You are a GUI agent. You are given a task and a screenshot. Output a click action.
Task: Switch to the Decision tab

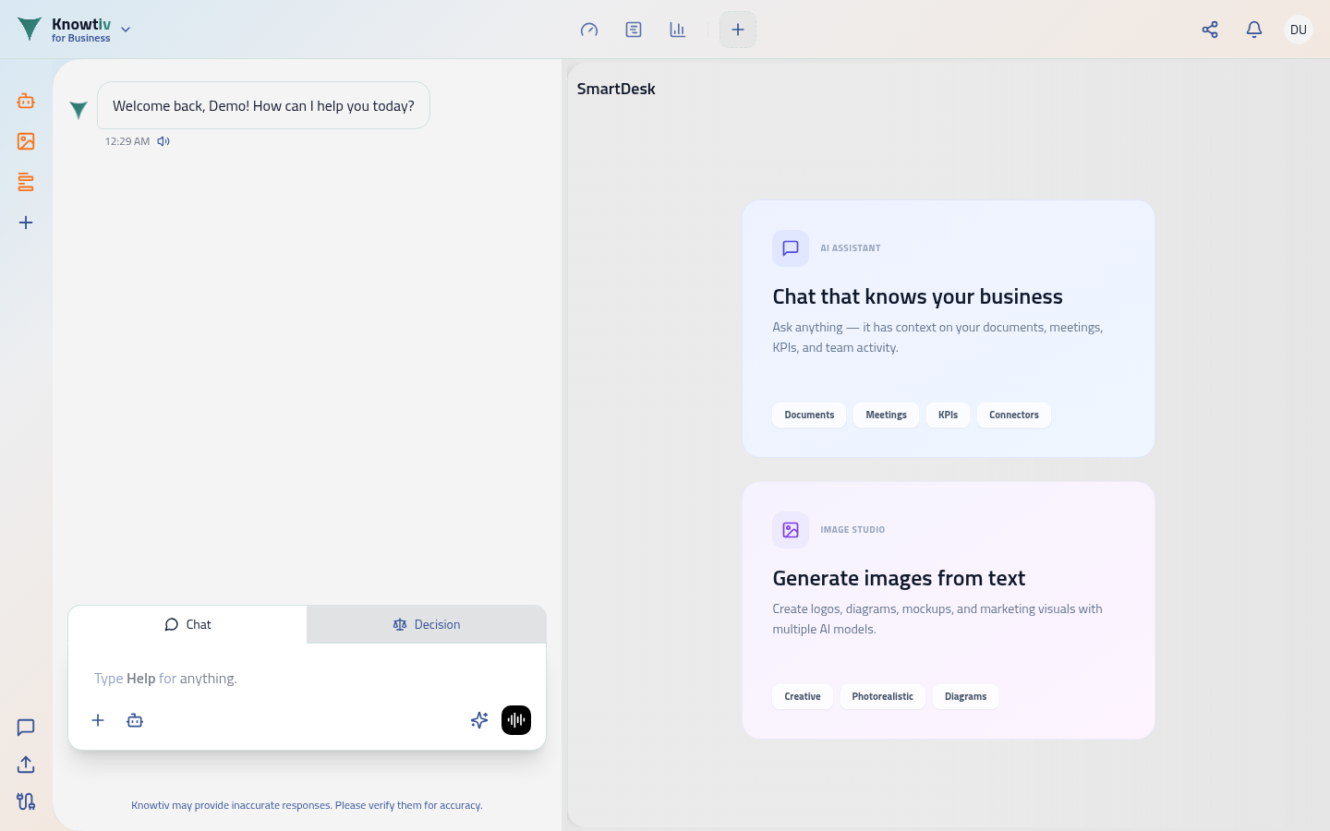pos(427,625)
